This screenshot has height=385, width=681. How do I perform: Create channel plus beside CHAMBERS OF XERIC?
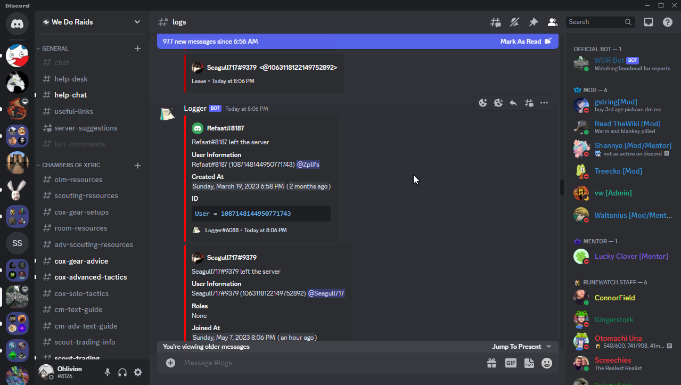pos(137,166)
